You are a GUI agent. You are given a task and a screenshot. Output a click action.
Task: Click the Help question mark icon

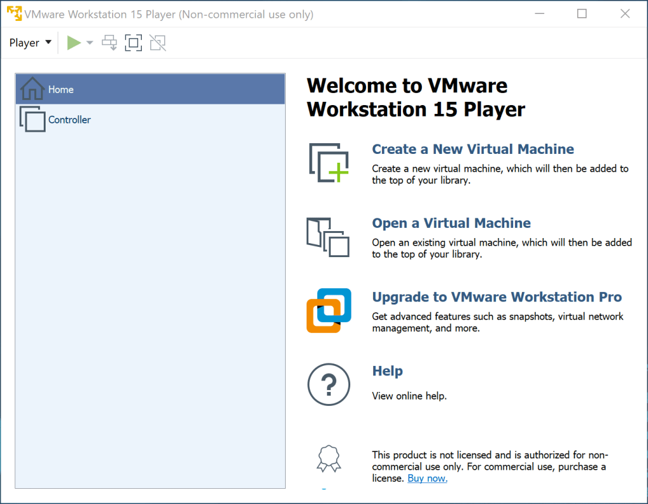(328, 384)
